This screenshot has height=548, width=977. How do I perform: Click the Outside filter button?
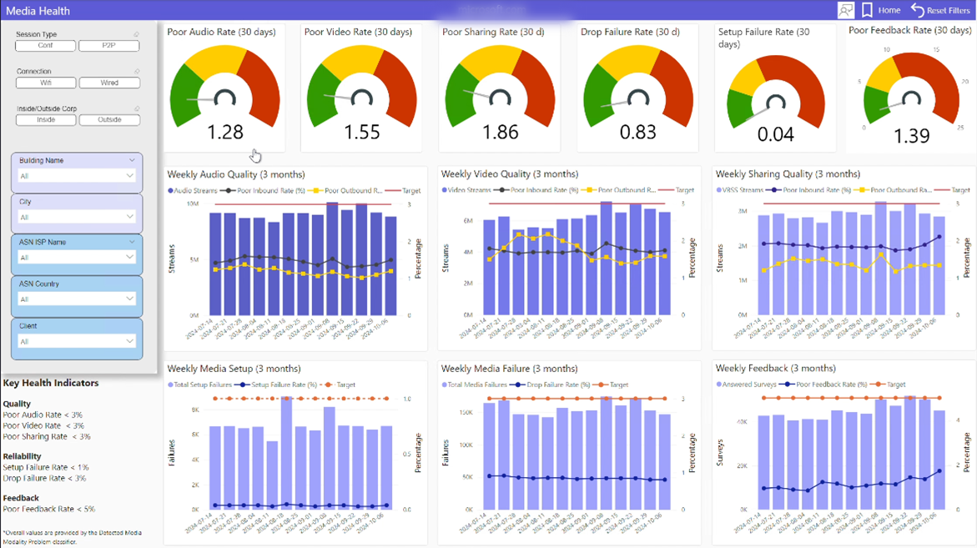click(x=109, y=119)
